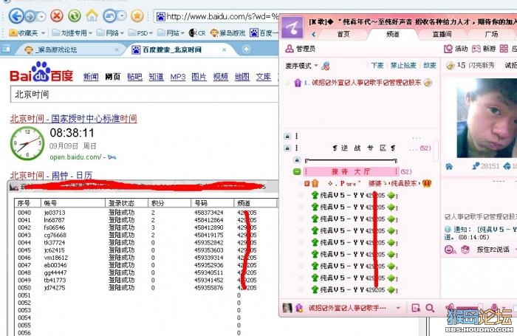Screen dimensions: 517x336
Task: Click the user profile photo in YY
Action: point(487,118)
